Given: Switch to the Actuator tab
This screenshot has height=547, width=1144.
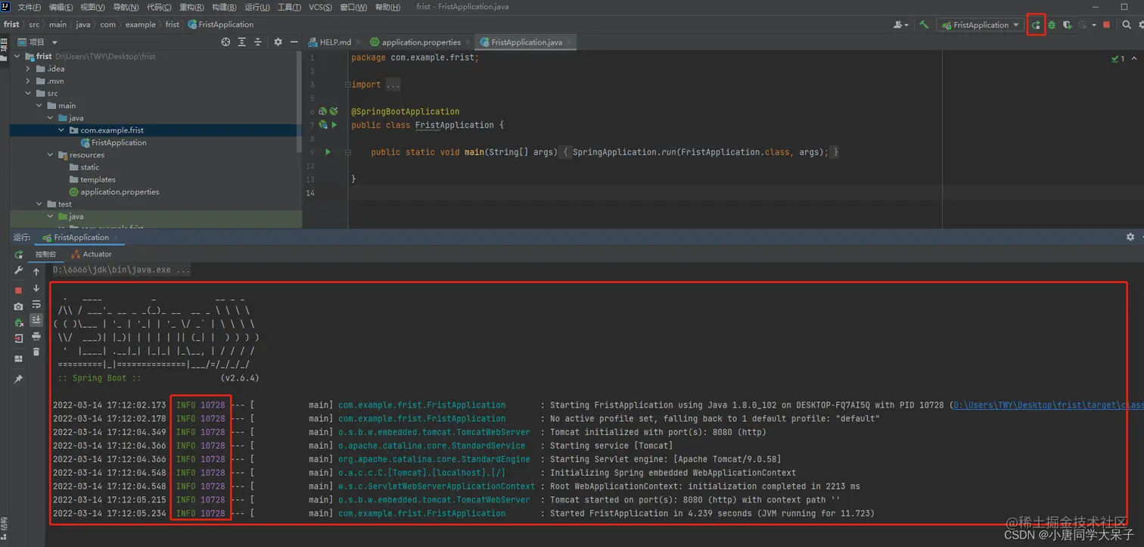Looking at the screenshot, I should click(92, 254).
